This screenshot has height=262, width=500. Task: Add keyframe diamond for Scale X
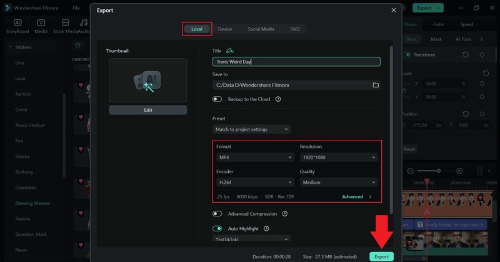[x=482, y=84]
